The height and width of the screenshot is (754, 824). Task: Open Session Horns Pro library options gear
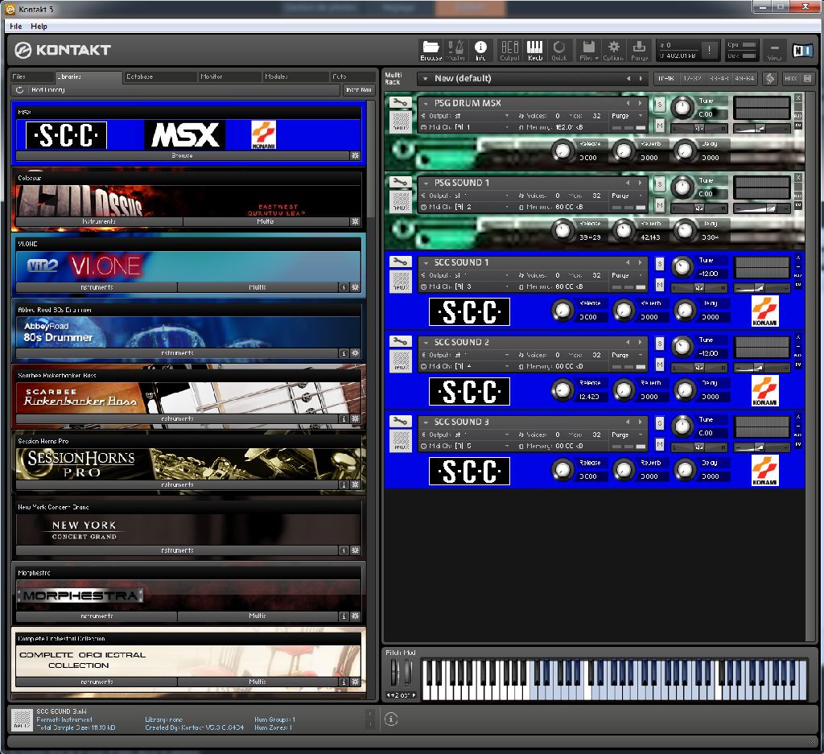[x=355, y=484]
